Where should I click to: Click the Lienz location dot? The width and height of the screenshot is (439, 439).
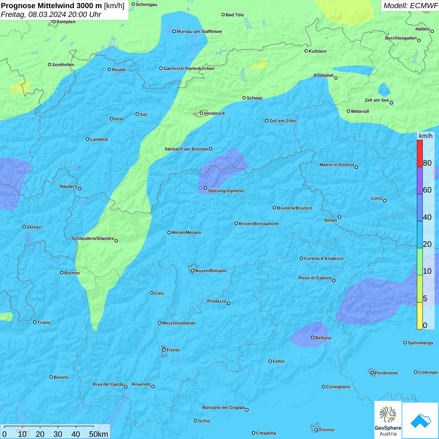(x=385, y=201)
